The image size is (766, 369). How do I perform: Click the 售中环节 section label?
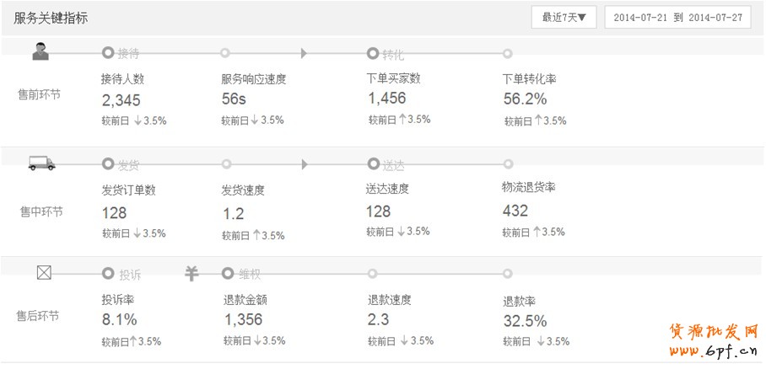pos(41,211)
